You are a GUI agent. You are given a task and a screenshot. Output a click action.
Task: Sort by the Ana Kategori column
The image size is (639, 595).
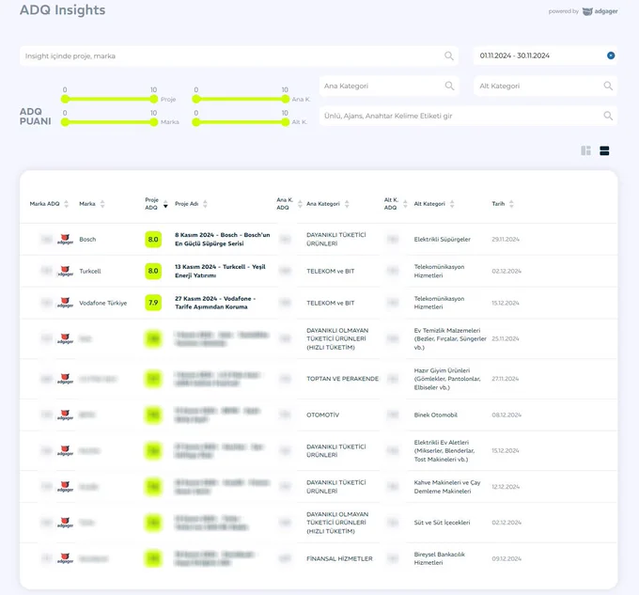(347, 204)
